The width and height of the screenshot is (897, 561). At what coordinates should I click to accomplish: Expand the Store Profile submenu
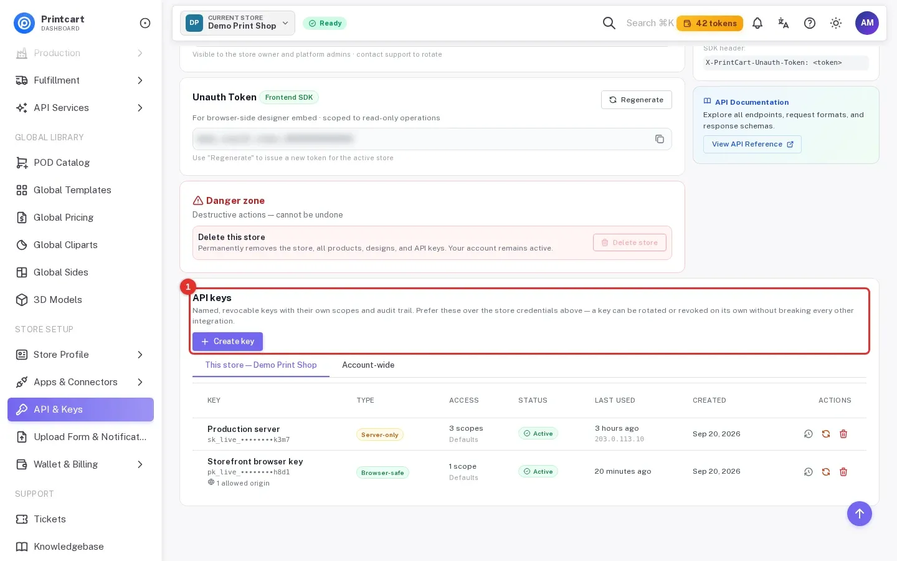click(x=80, y=355)
